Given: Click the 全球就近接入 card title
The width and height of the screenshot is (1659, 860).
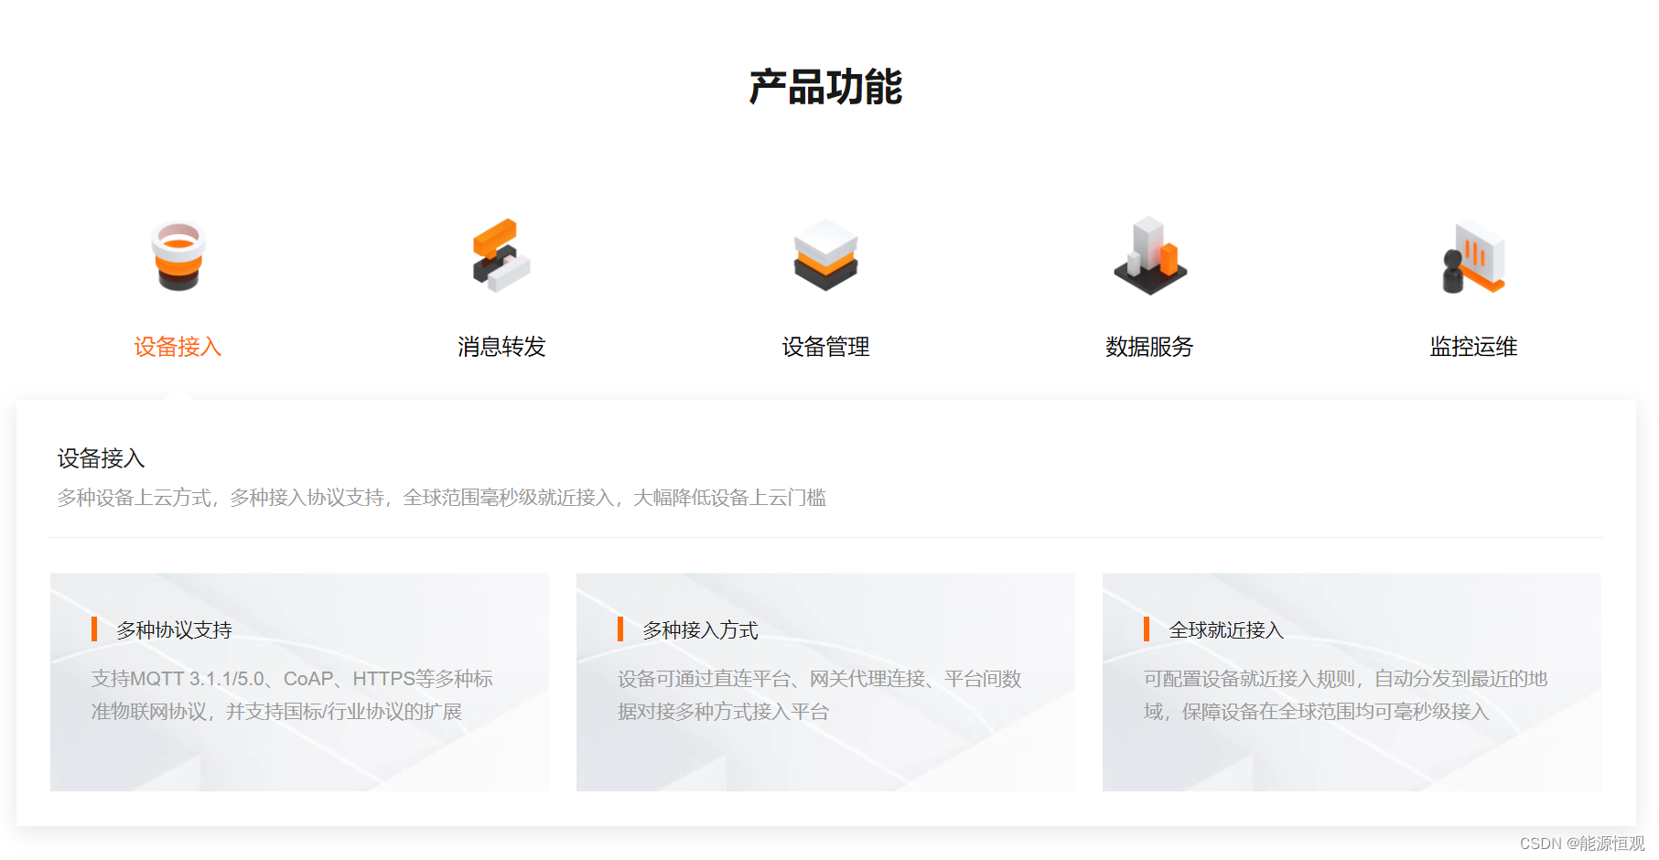Looking at the screenshot, I should point(1226,629).
